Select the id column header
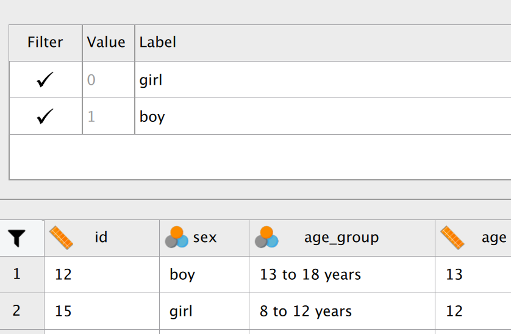Screen dimensions: 511x334 102,238
